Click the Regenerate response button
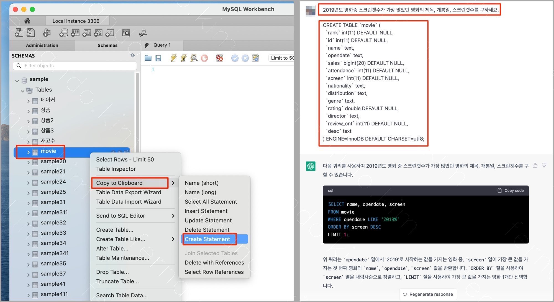 click(428, 294)
